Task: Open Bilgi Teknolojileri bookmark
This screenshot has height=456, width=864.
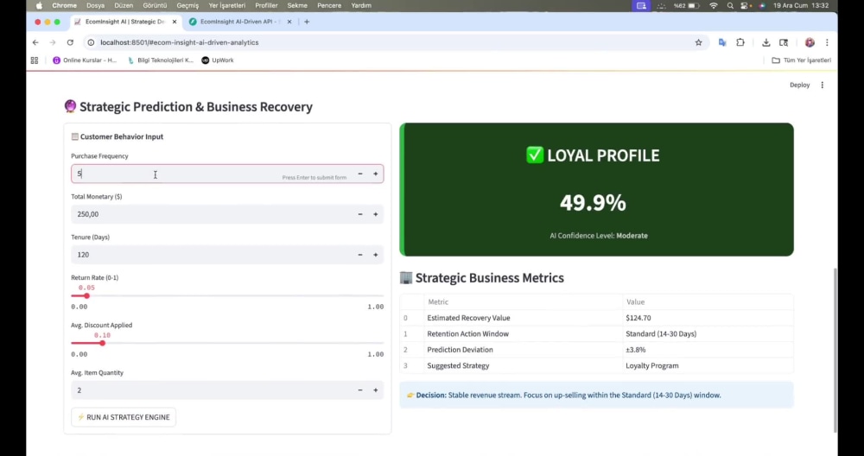Action: pyautogui.click(x=161, y=60)
